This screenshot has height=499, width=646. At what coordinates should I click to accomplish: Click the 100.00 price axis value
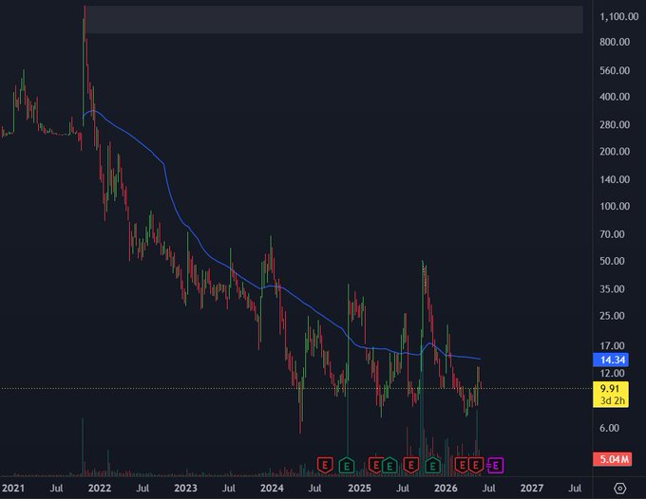615,207
